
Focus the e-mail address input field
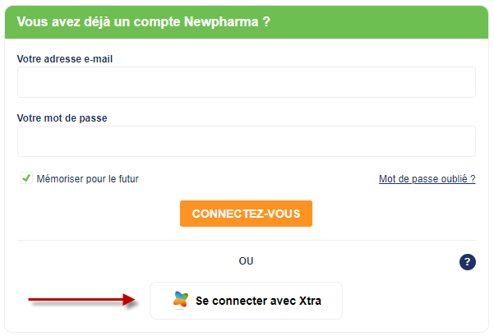[247, 82]
